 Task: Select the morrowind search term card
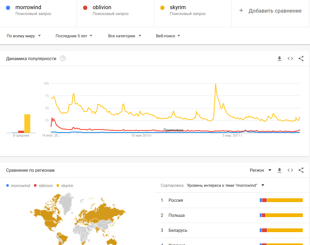(x=38, y=11)
